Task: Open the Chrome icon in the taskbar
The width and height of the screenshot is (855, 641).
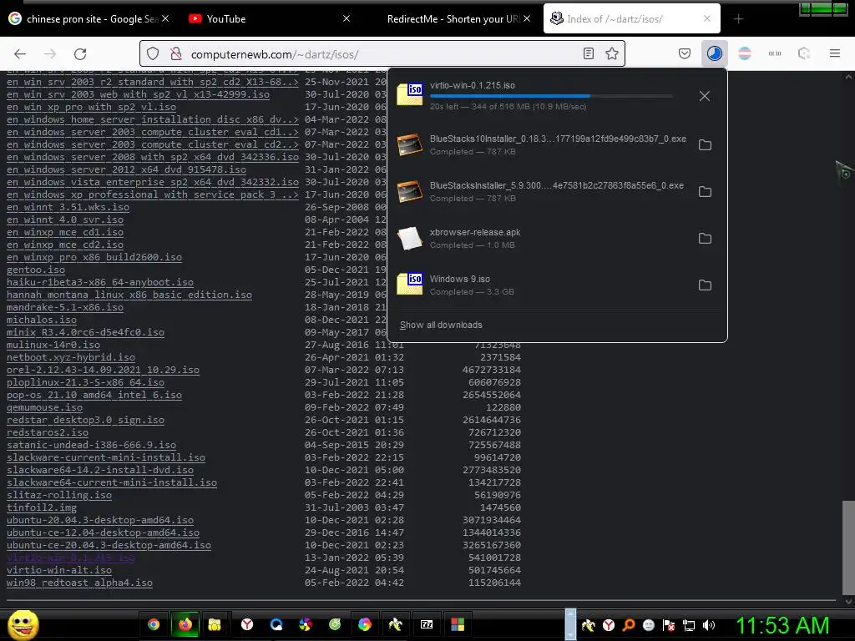Action: [x=154, y=624]
